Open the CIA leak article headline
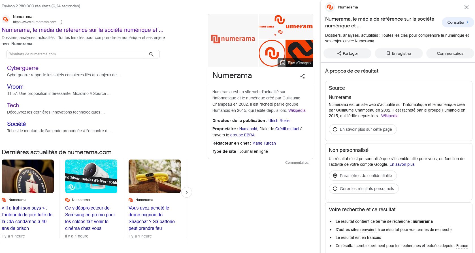 (27, 218)
